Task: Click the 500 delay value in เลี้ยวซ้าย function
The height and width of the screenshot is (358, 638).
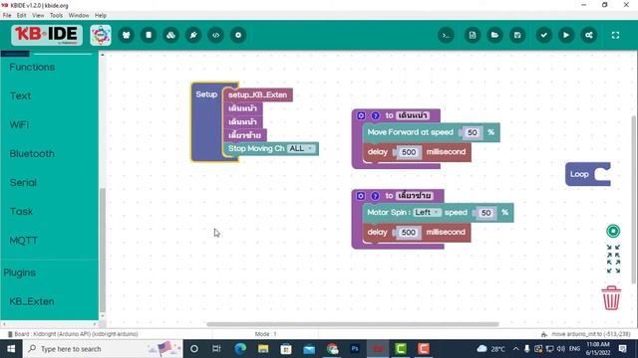Action: 408,233
